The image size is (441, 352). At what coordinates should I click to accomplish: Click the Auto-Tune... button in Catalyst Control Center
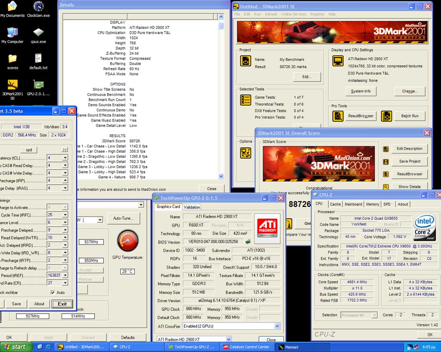click(x=123, y=218)
